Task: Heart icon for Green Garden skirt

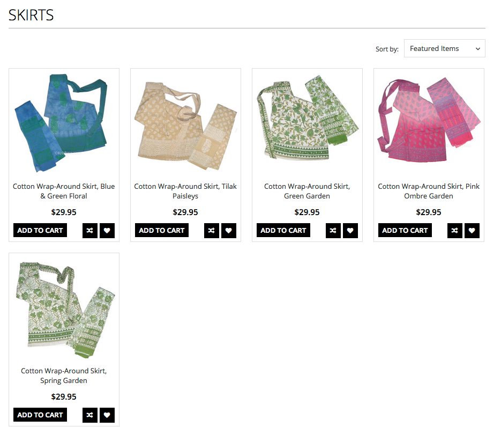Action: [350, 230]
